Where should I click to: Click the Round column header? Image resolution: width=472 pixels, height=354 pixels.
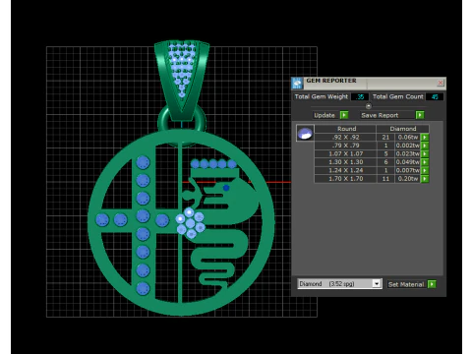coord(345,129)
